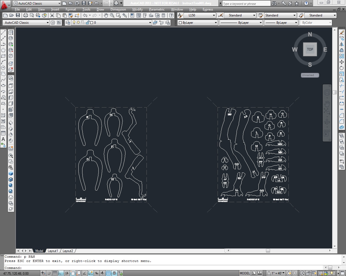The image size is (346, 276).
Task: Click the Search binoculars icon
Action: tap(274, 3)
